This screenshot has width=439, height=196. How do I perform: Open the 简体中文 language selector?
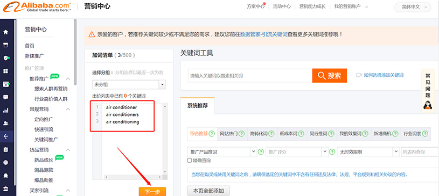(413, 7)
